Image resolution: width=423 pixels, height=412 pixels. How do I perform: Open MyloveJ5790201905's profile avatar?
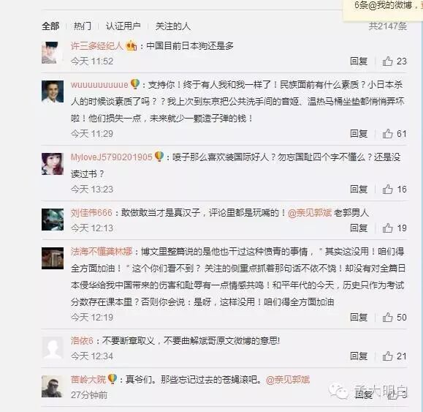(53, 164)
